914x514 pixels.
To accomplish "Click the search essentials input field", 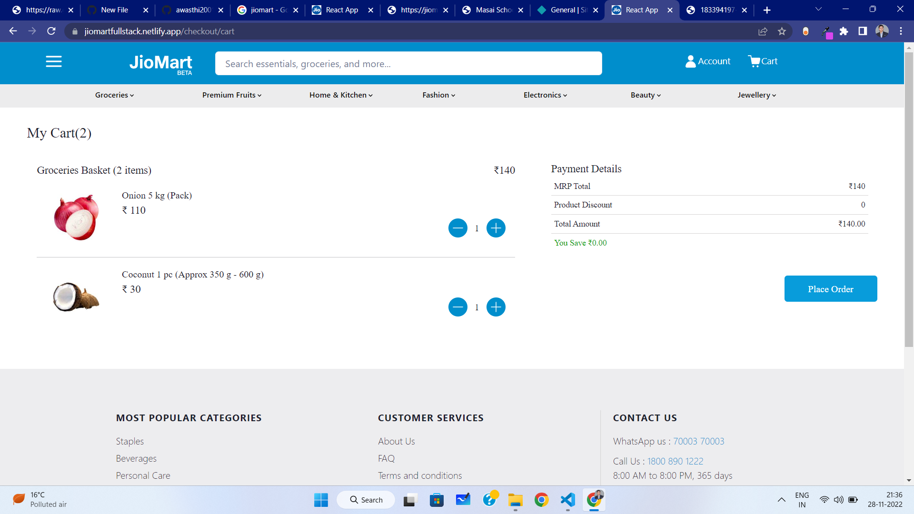I will pos(408,63).
